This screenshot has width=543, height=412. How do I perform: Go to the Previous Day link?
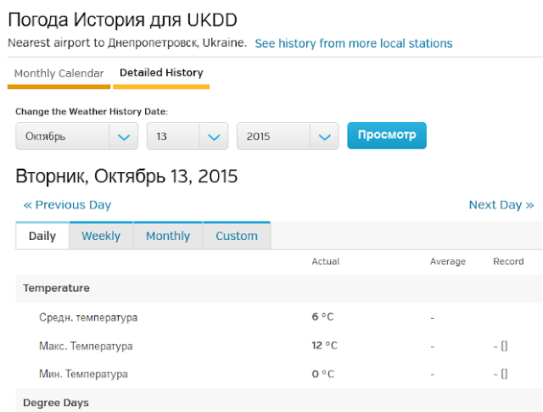(x=67, y=205)
